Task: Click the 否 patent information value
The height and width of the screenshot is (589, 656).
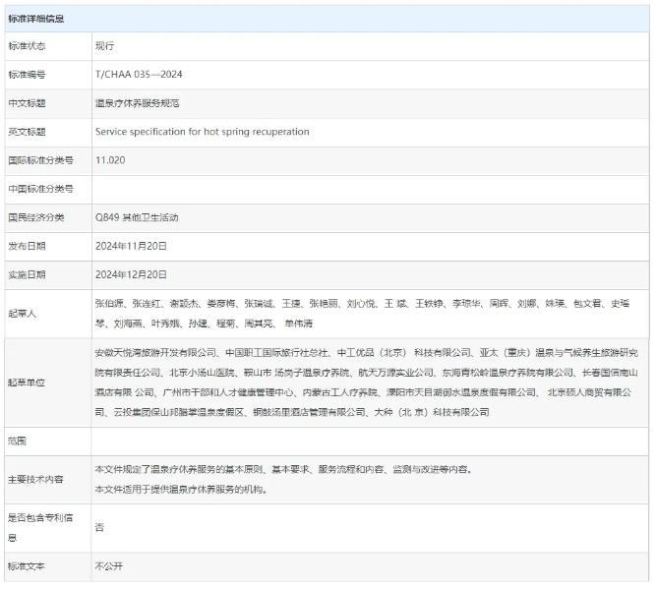Action: tap(100, 528)
